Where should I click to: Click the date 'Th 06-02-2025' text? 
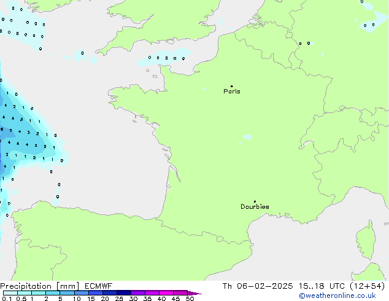(258, 286)
